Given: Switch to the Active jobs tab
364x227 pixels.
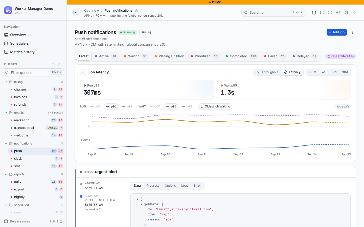Looking at the screenshot, I should pos(106,56).
